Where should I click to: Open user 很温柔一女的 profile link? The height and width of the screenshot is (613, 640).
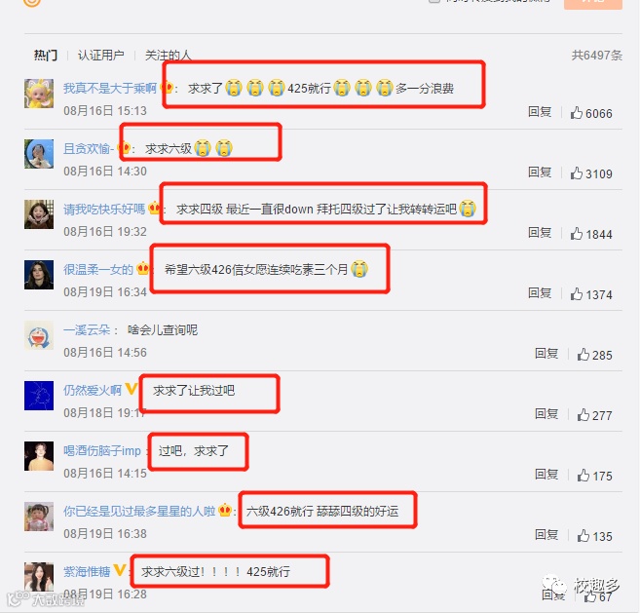tap(98, 270)
